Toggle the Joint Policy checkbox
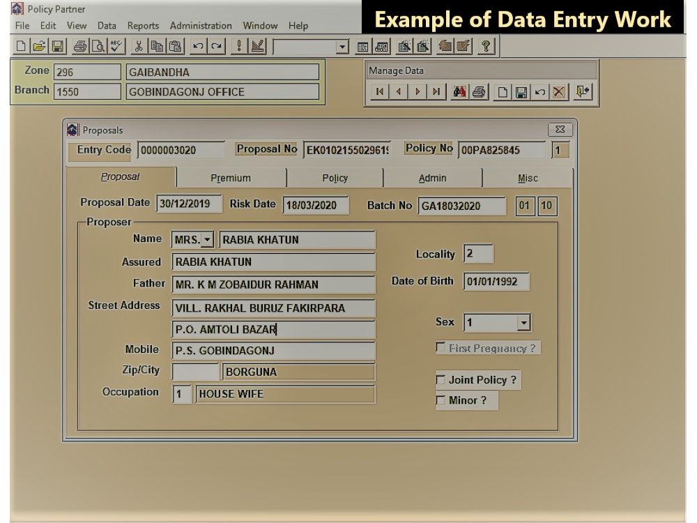 click(x=441, y=380)
